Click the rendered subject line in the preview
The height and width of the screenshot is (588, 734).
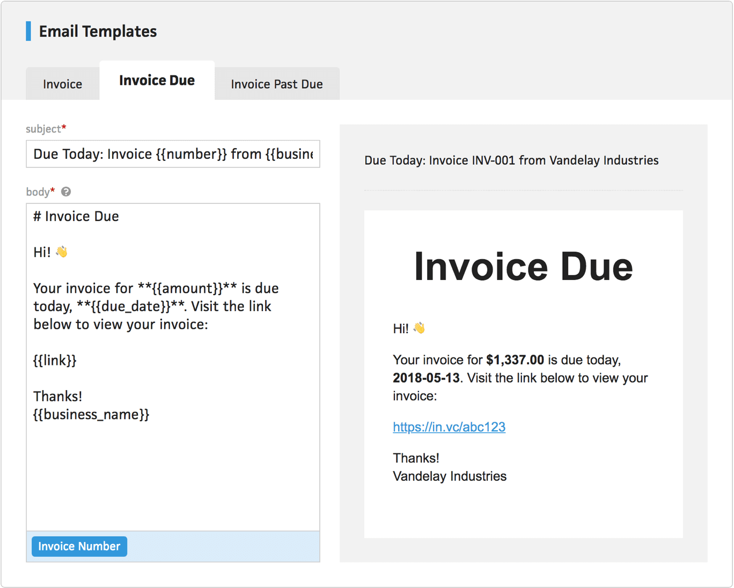tap(511, 160)
